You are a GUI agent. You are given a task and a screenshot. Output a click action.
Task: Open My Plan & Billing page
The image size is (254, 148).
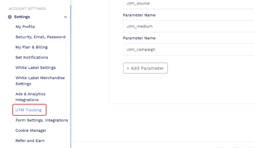tap(32, 47)
